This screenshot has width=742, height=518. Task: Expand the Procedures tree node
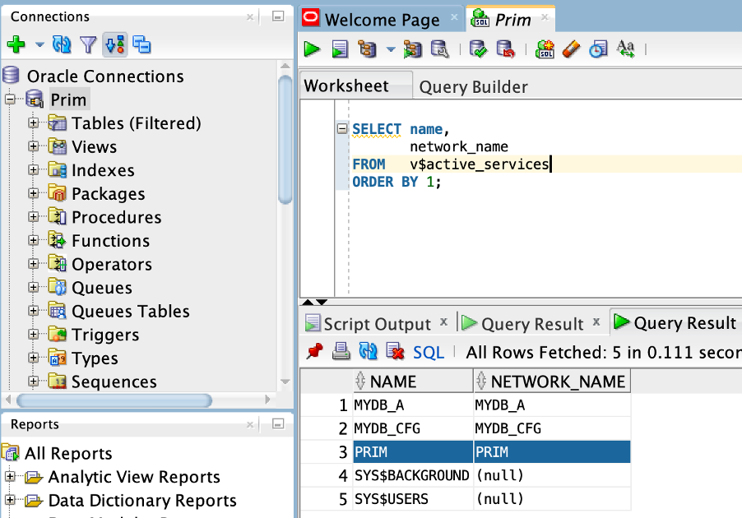34,217
